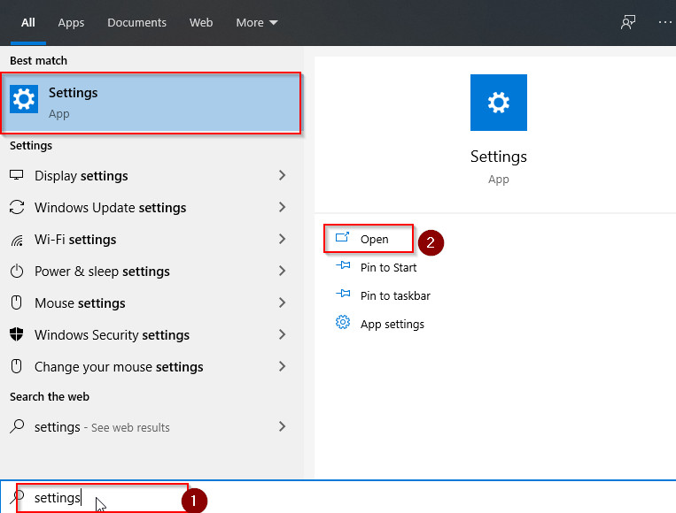Image resolution: width=676 pixels, height=513 pixels.
Task: Switch to the Apps tab
Action: tap(70, 22)
